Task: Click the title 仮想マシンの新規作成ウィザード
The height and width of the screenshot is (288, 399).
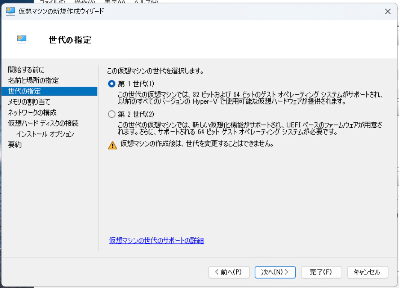Action: coord(61,11)
